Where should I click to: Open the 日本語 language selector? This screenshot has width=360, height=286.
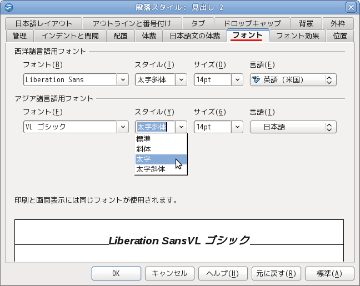click(293, 127)
